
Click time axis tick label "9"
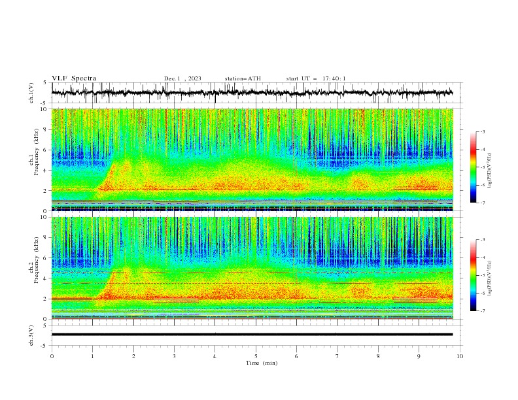(x=419, y=356)
